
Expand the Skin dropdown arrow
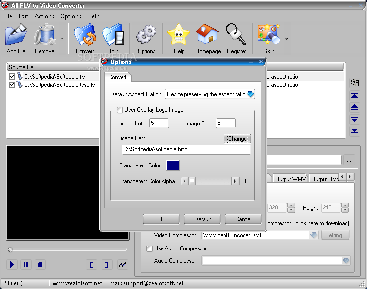pyautogui.click(x=287, y=39)
